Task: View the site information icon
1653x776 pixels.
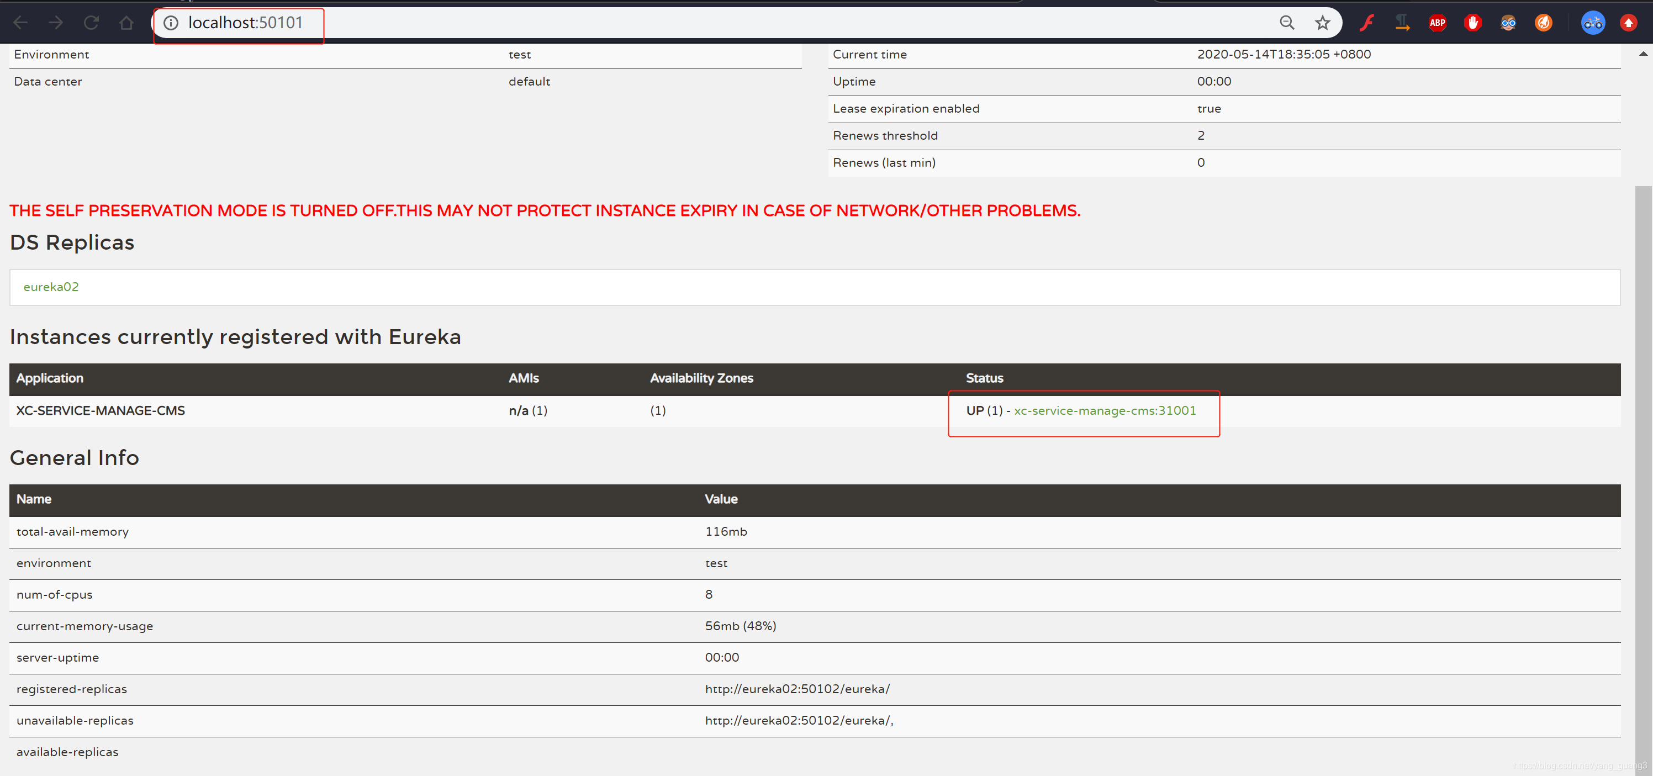Action: 171,23
